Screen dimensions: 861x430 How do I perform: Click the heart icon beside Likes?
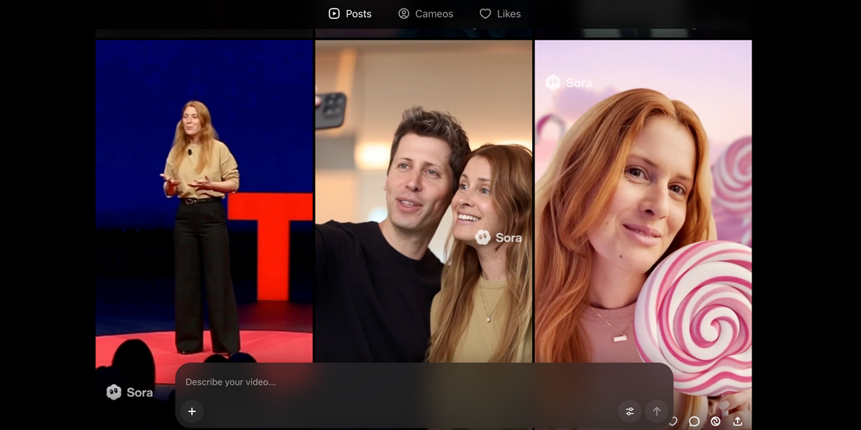click(x=485, y=13)
